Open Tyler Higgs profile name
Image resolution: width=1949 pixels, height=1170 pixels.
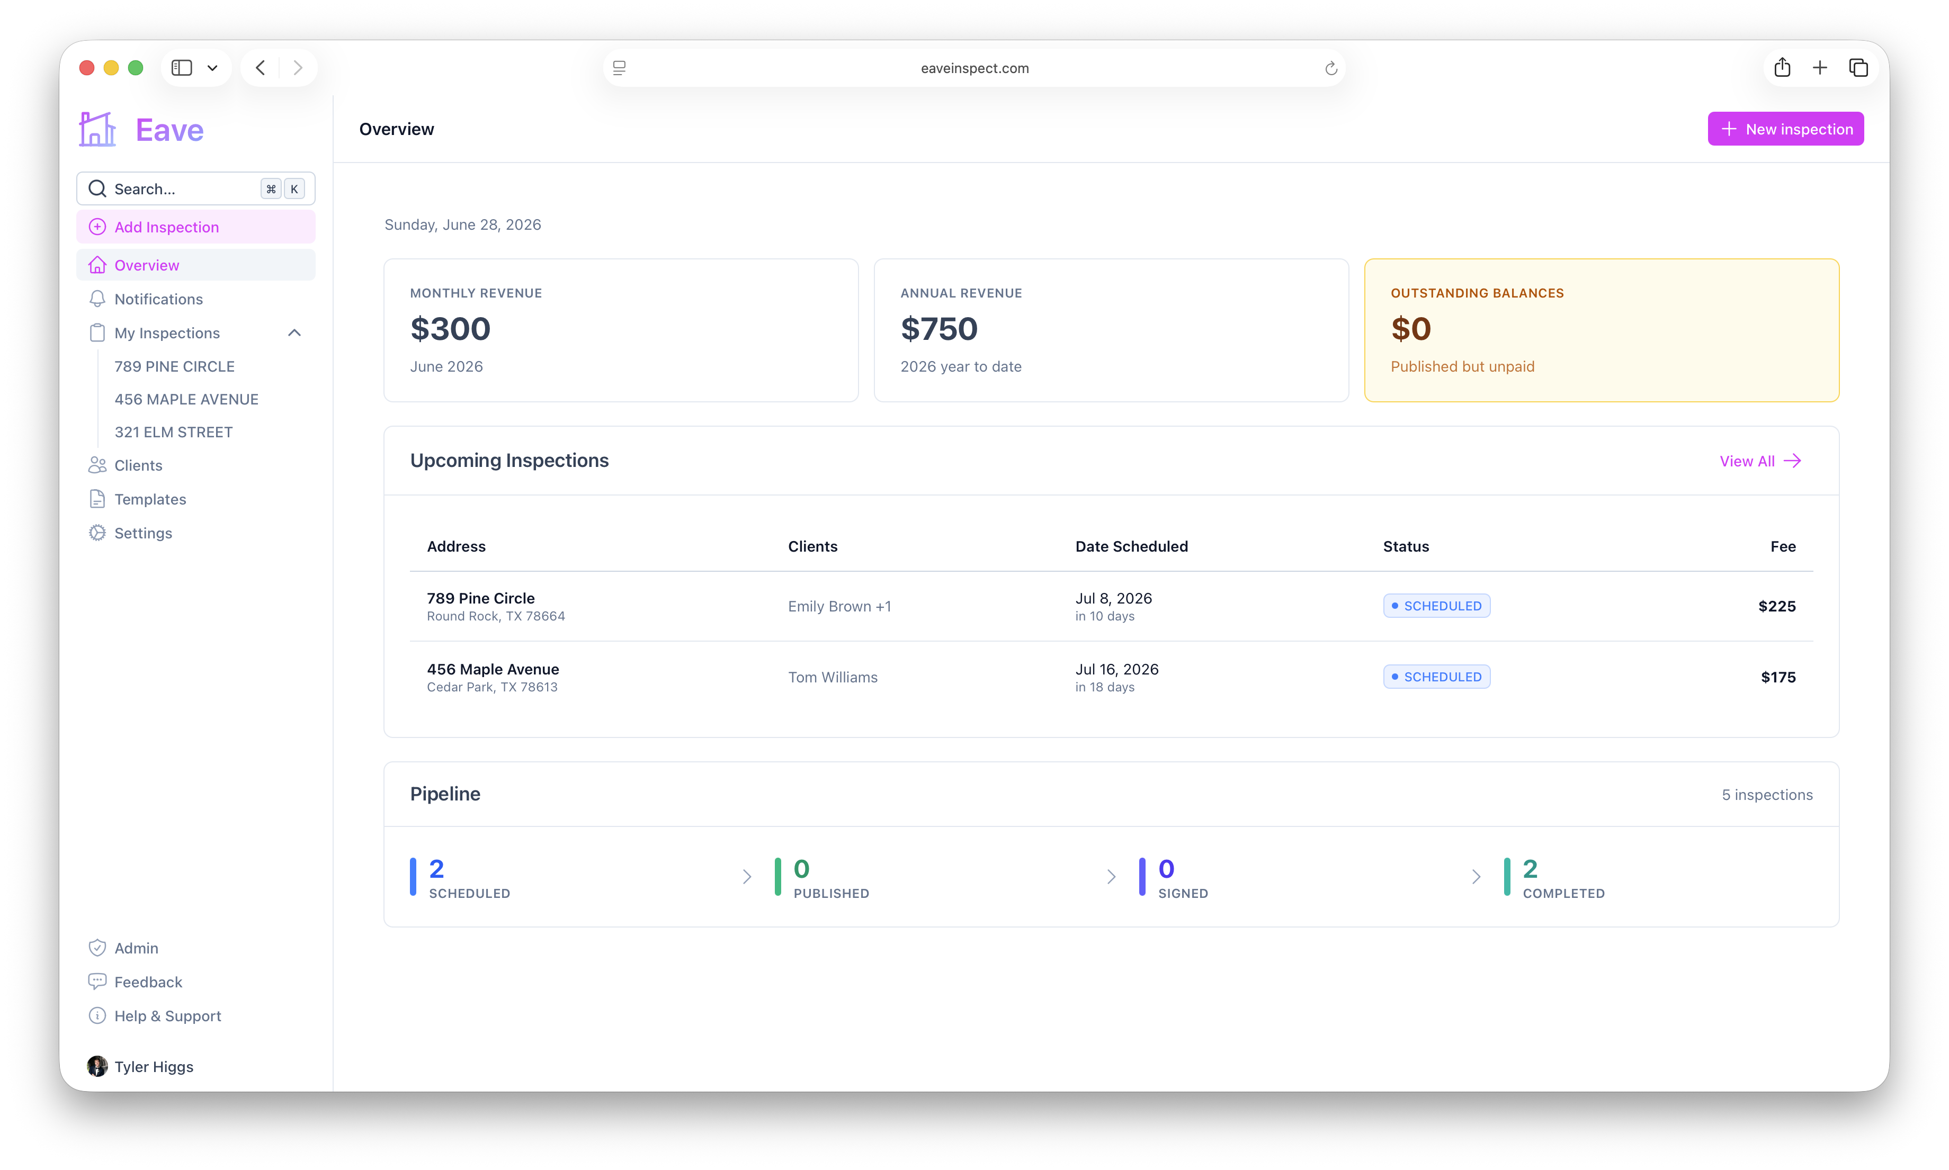[x=154, y=1067]
